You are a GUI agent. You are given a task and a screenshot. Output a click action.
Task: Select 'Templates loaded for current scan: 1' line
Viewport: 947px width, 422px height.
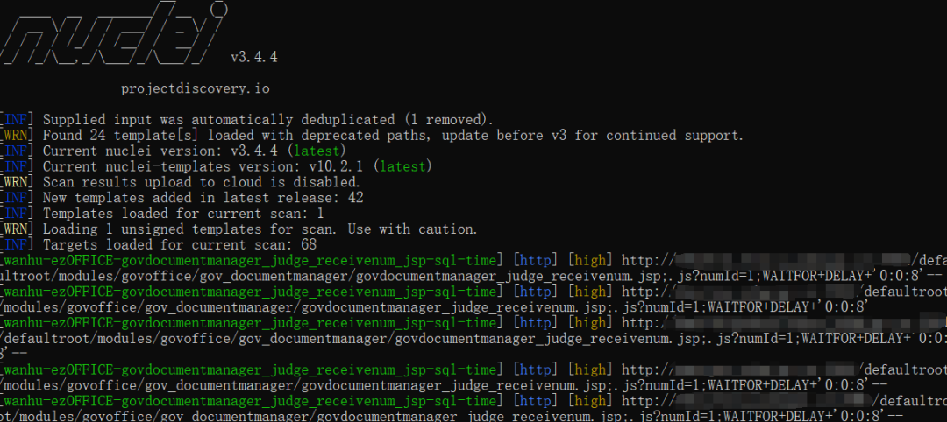183,214
